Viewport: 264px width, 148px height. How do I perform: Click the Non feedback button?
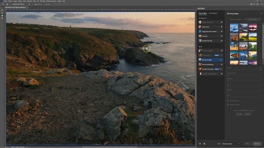tap(248, 114)
